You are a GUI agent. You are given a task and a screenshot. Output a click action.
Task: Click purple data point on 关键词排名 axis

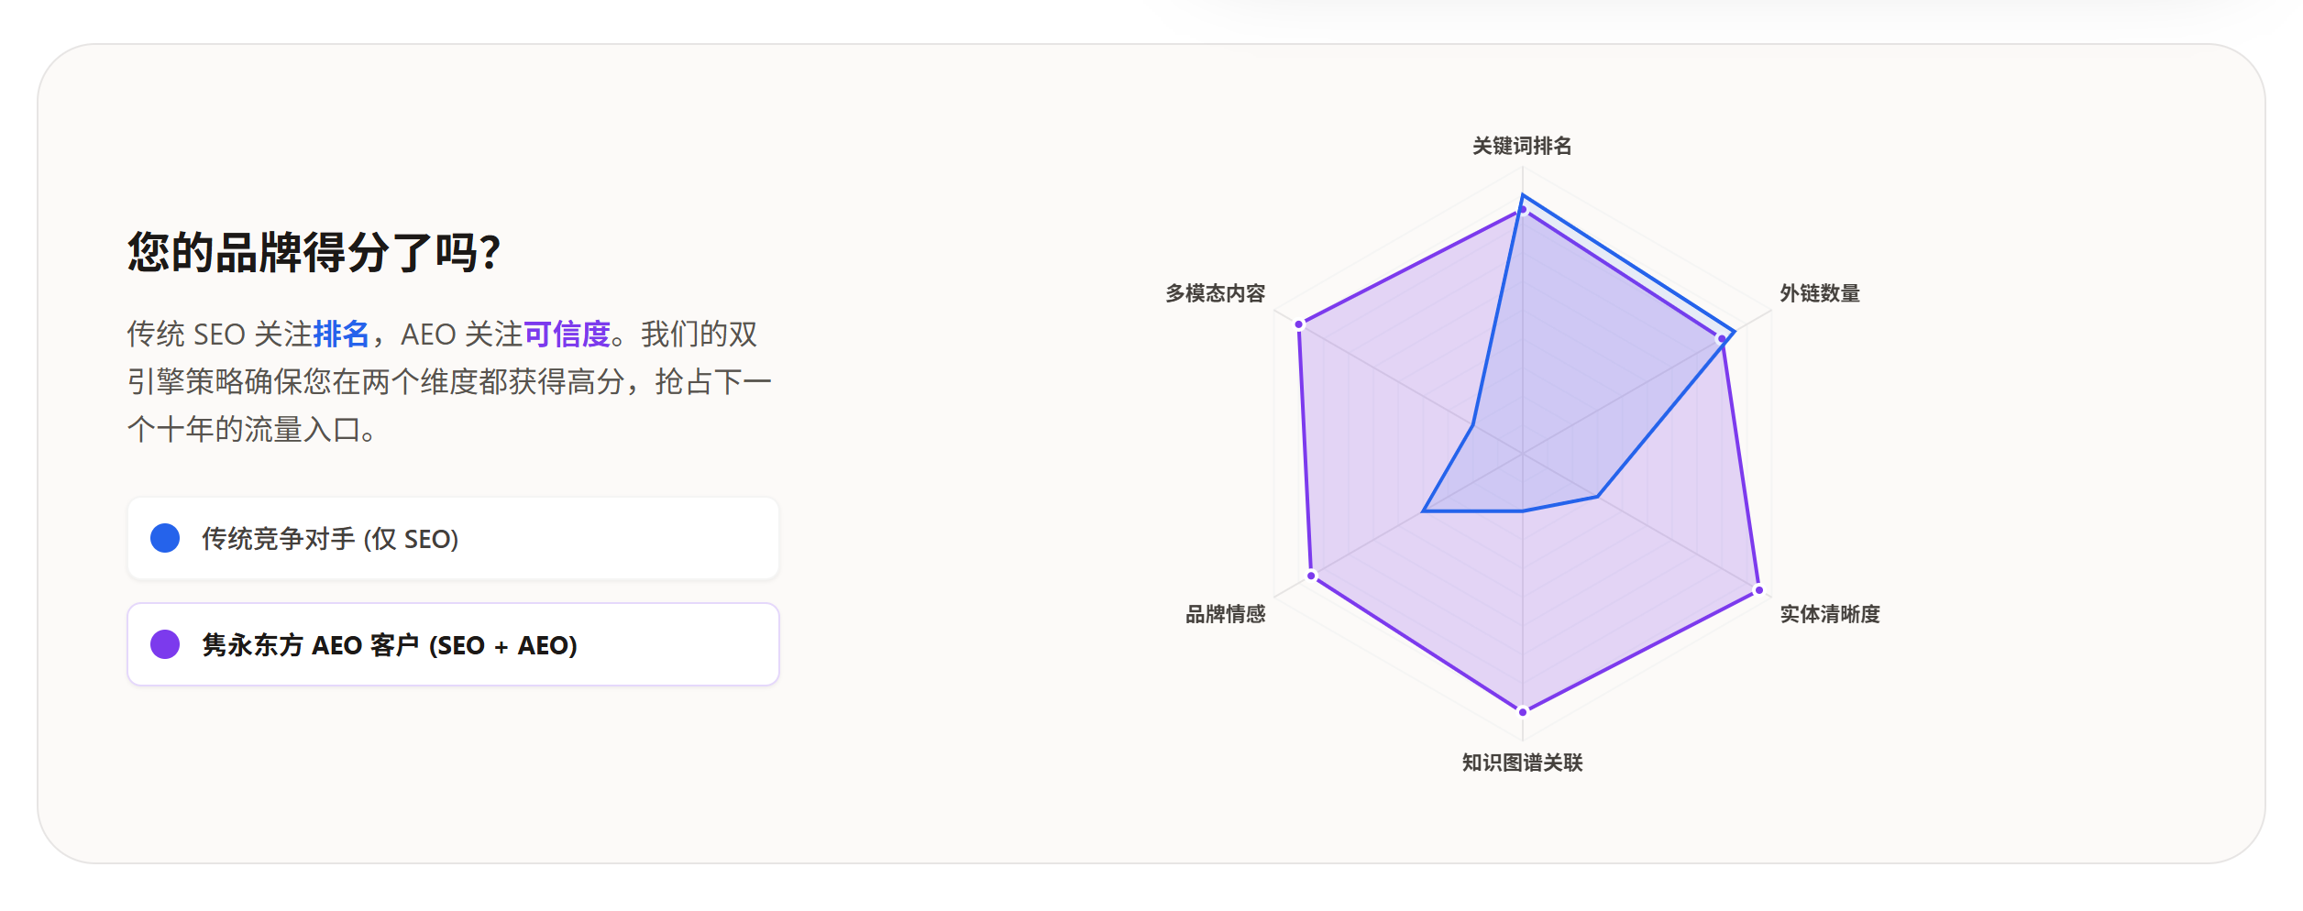point(1523,210)
